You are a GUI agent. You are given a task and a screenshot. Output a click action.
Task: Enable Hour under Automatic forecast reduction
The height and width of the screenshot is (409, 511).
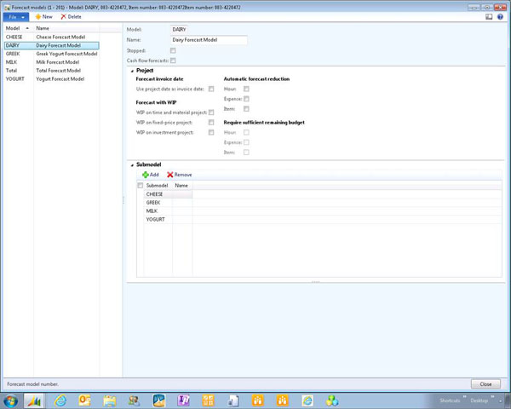(246, 89)
